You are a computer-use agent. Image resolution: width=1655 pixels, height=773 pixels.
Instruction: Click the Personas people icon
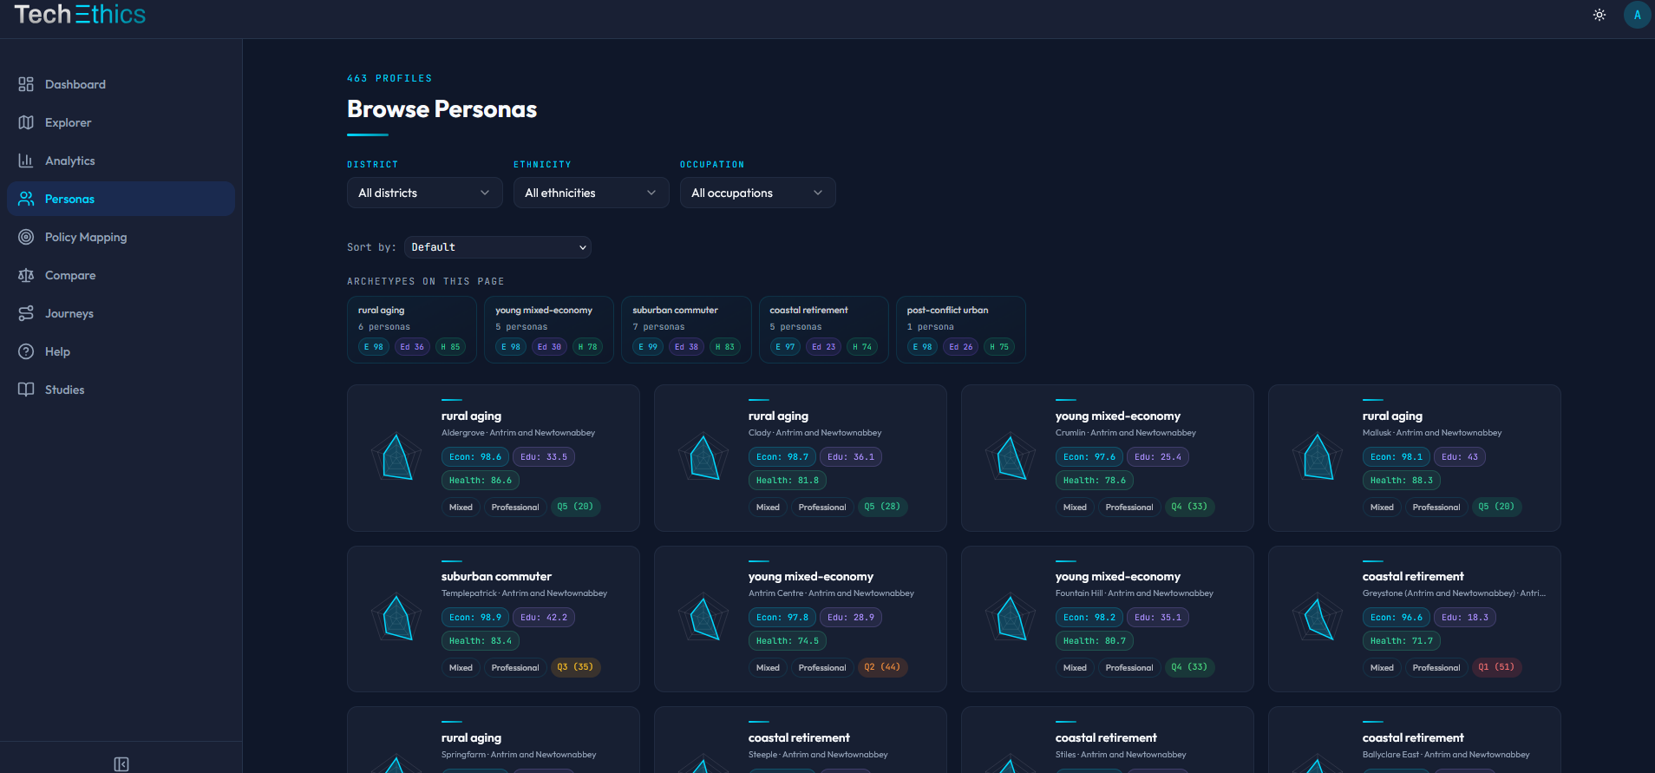click(x=26, y=199)
